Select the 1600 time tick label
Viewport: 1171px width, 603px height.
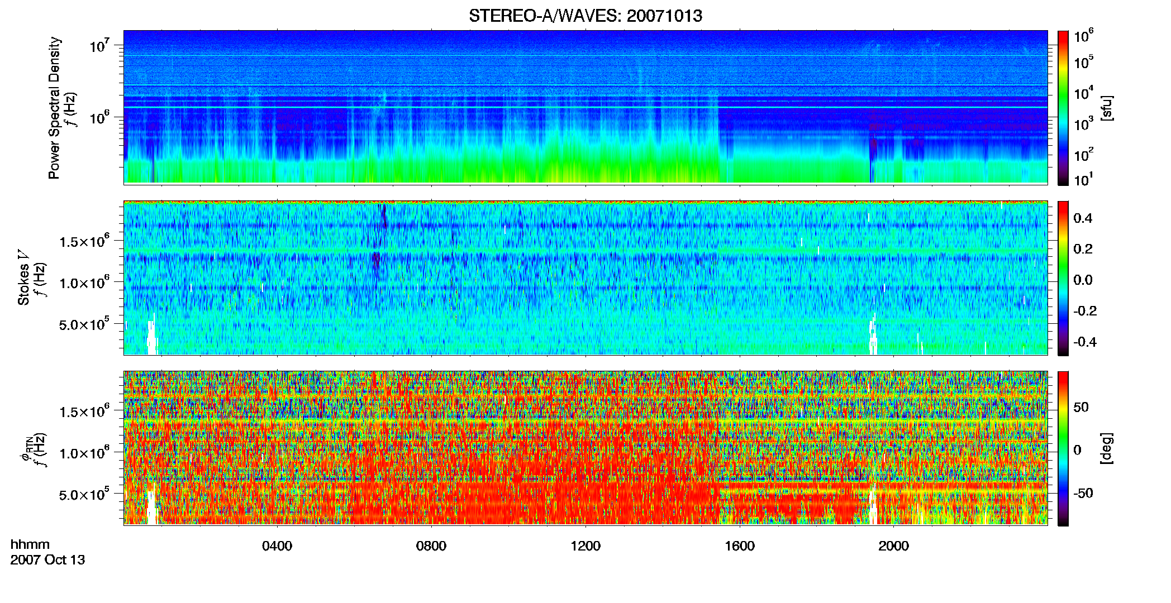click(x=740, y=546)
